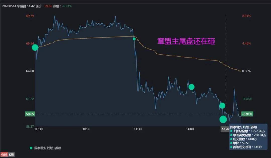Viewport: 271px width, 158px height.
Task: Toggle the 国泰君安上海江苏路 legend label
Action: click(x=48, y=148)
